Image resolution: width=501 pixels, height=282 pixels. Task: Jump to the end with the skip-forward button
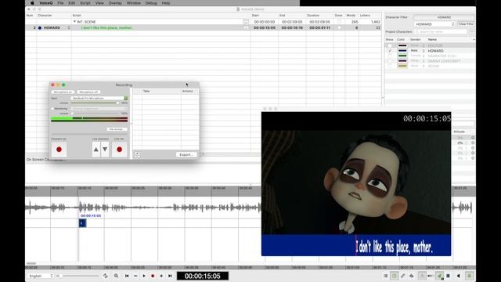tap(170, 276)
